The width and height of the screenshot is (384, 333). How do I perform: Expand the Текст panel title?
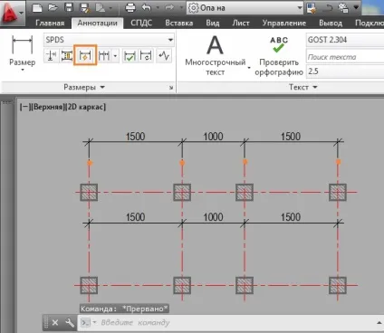tap(302, 87)
